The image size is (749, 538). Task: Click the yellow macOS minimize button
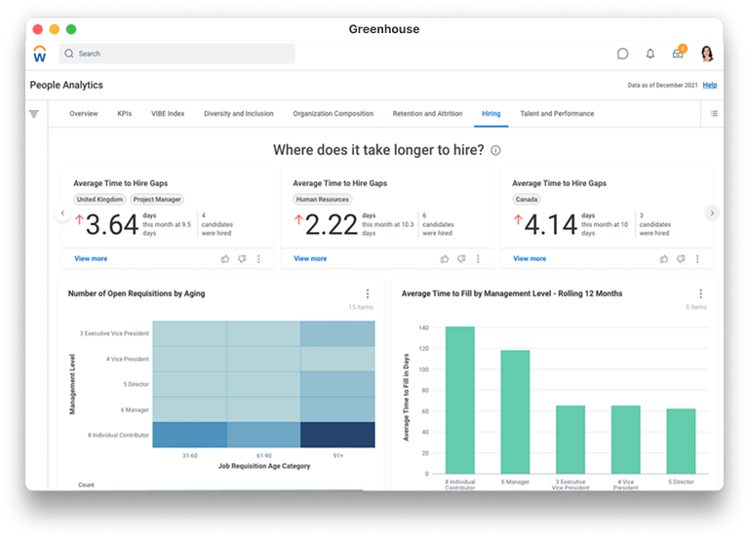tap(55, 29)
